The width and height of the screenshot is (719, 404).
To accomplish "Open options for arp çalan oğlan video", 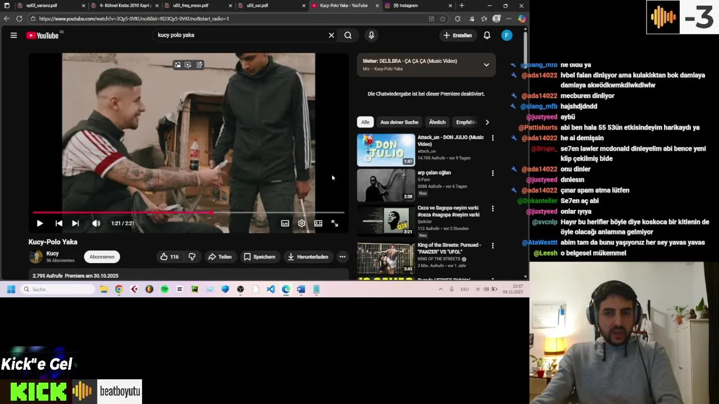I will pyautogui.click(x=493, y=173).
